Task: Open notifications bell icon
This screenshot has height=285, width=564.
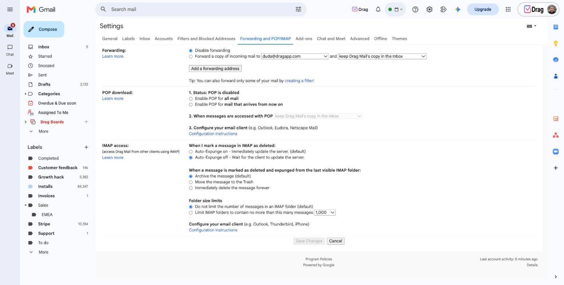Action: 378,9
